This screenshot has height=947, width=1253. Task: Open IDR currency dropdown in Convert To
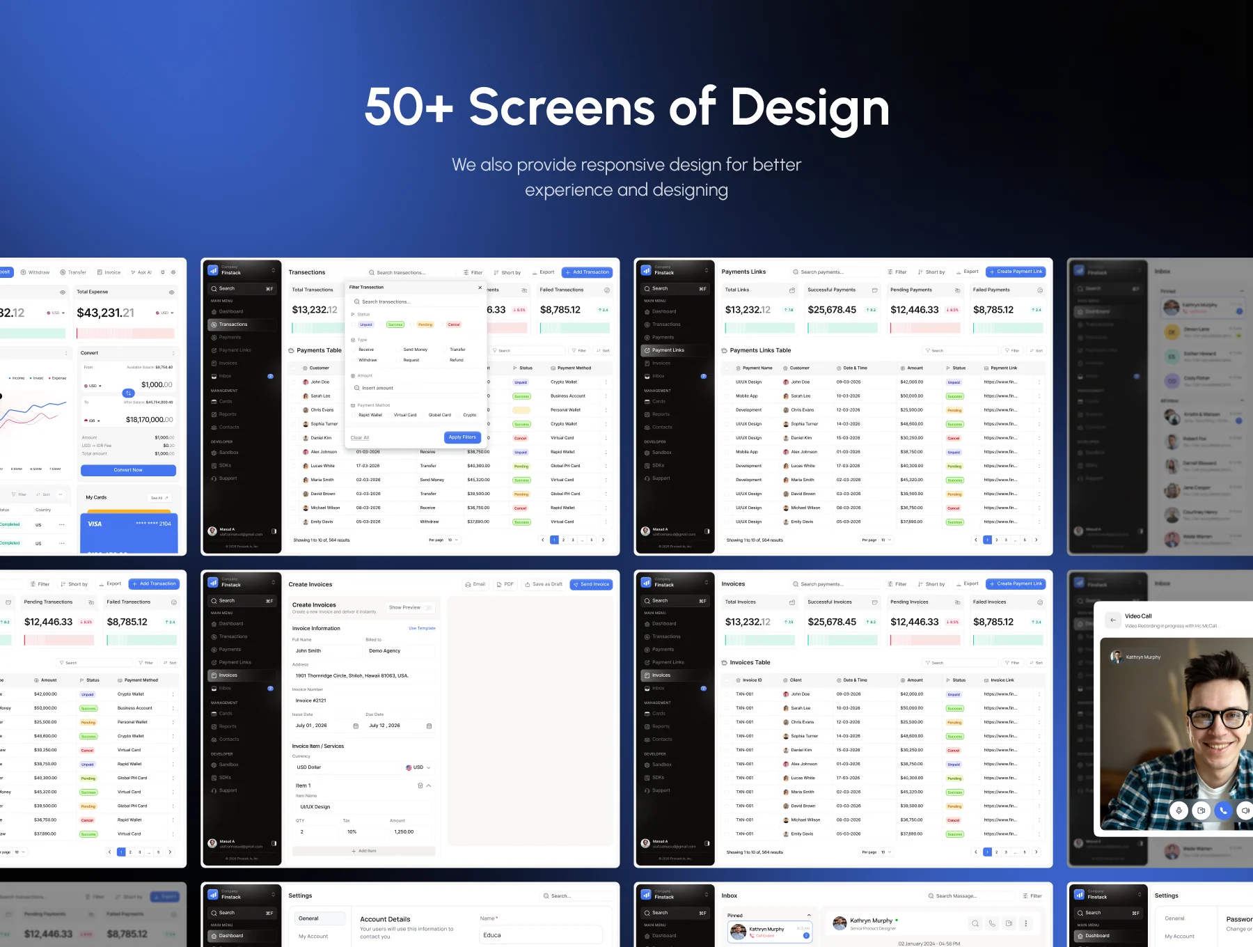point(92,421)
